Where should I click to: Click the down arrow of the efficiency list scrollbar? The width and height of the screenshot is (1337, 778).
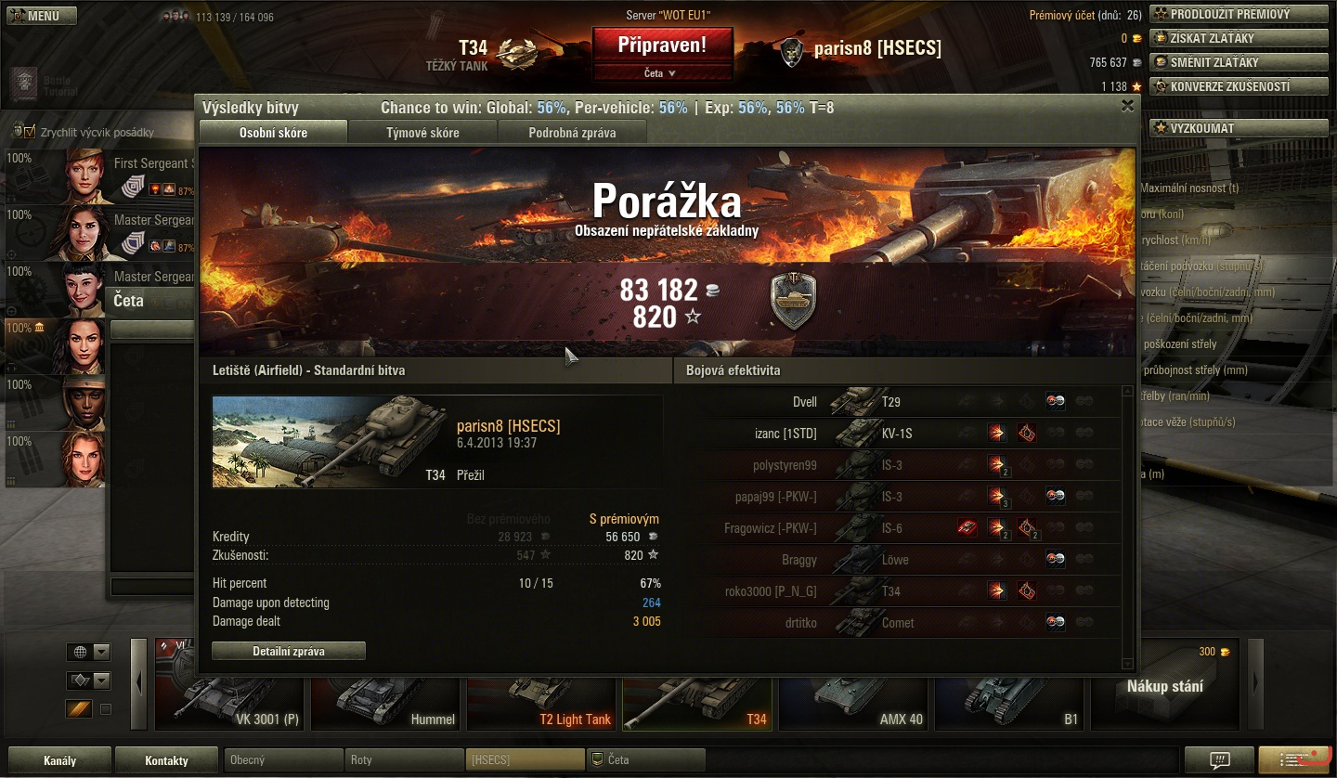pos(1128,663)
